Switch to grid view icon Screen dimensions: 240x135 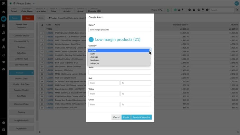(175, 10)
